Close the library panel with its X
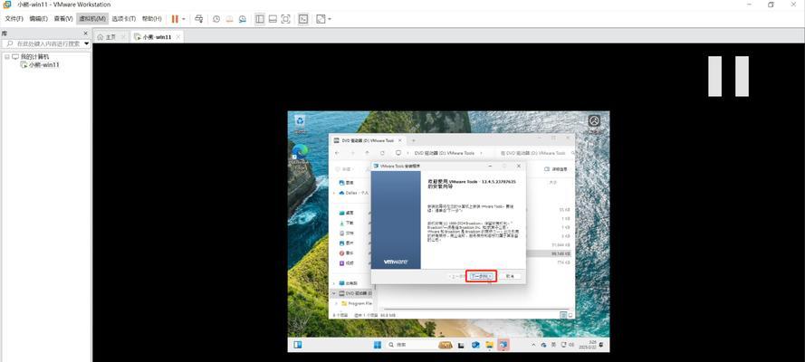 [x=87, y=33]
